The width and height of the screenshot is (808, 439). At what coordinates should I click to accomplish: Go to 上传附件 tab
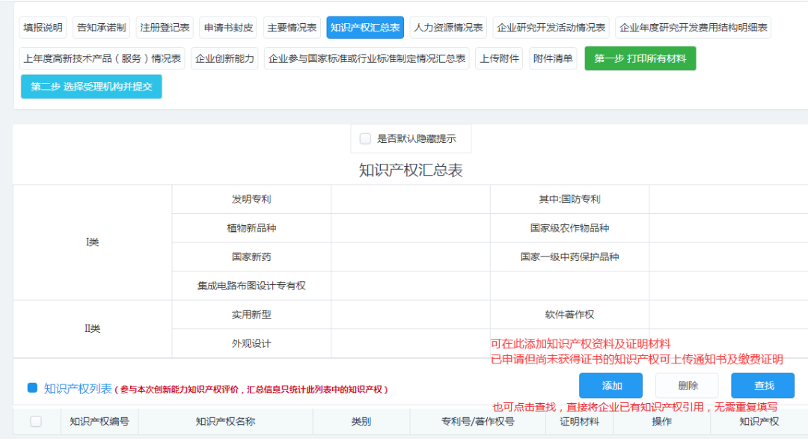pos(499,59)
